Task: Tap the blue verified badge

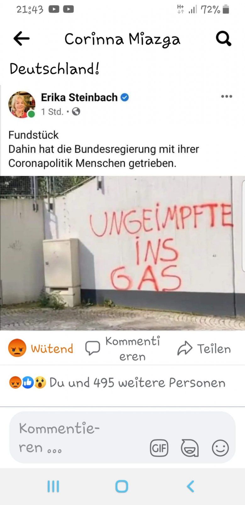Action: pyautogui.click(x=125, y=98)
